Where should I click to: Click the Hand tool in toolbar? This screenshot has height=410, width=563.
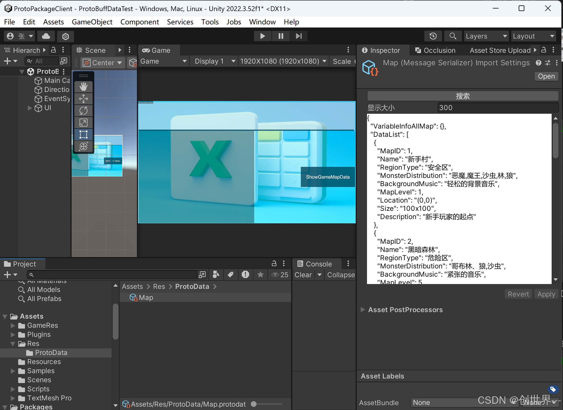[84, 87]
